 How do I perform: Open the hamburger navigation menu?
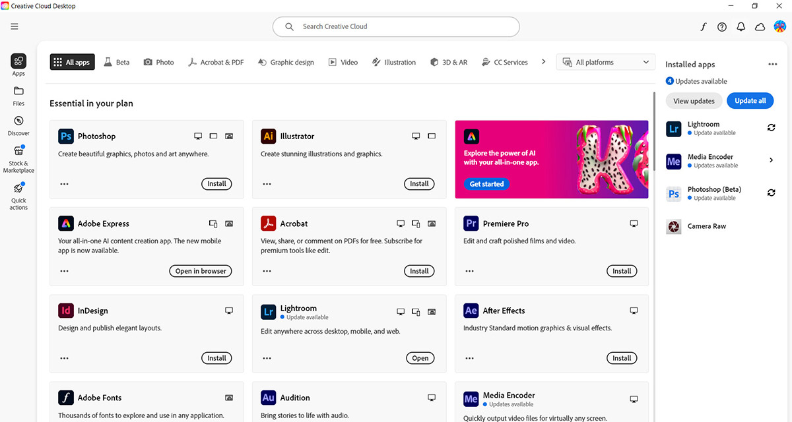click(x=15, y=26)
